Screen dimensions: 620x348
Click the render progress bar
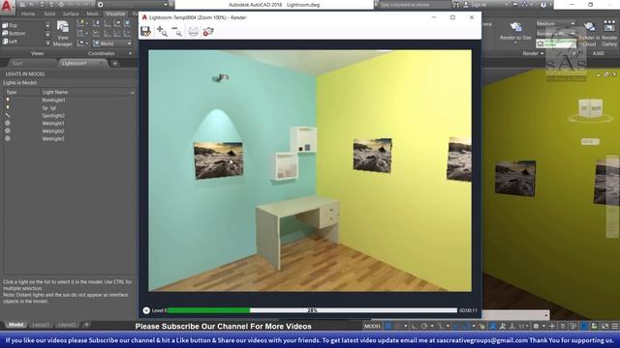[x=312, y=310]
